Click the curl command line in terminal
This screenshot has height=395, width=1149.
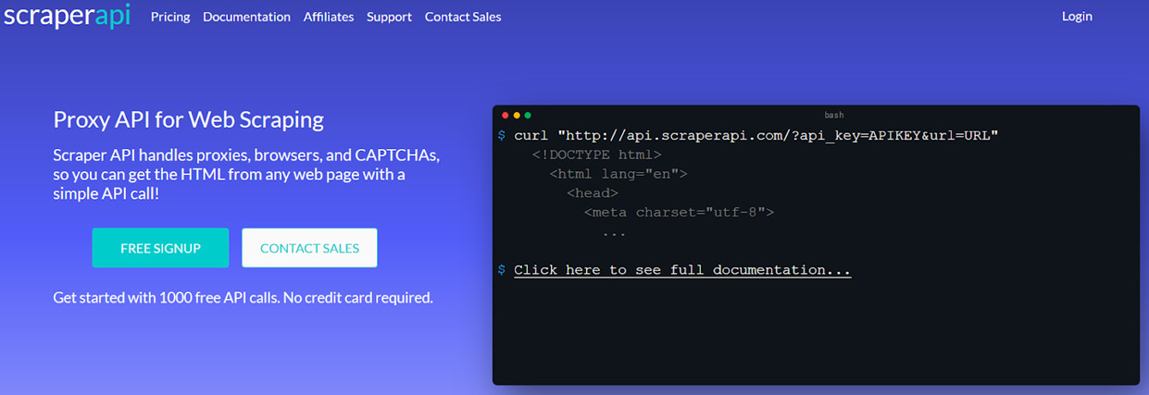(756, 136)
